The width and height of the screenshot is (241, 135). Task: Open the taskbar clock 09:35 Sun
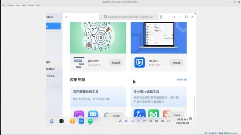click(x=182, y=121)
